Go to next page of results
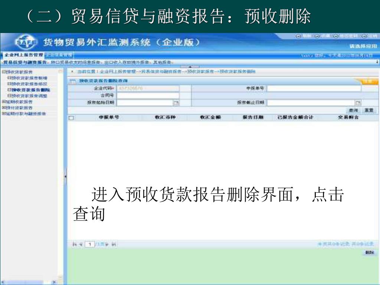Screen dimensions: 380x285 [x=107, y=244]
